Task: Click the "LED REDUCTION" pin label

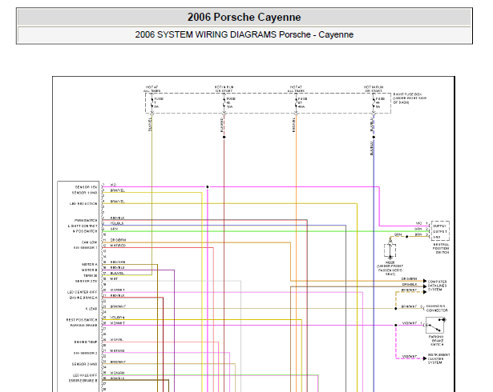Action: click(x=83, y=204)
